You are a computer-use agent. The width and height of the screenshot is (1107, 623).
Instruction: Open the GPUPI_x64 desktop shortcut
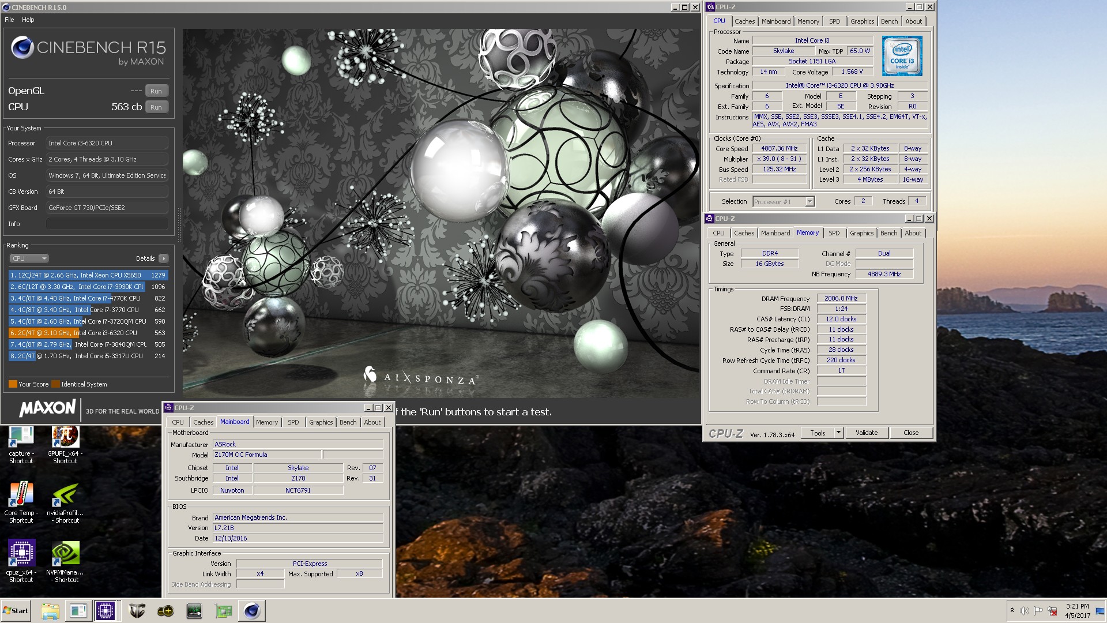click(65, 445)
